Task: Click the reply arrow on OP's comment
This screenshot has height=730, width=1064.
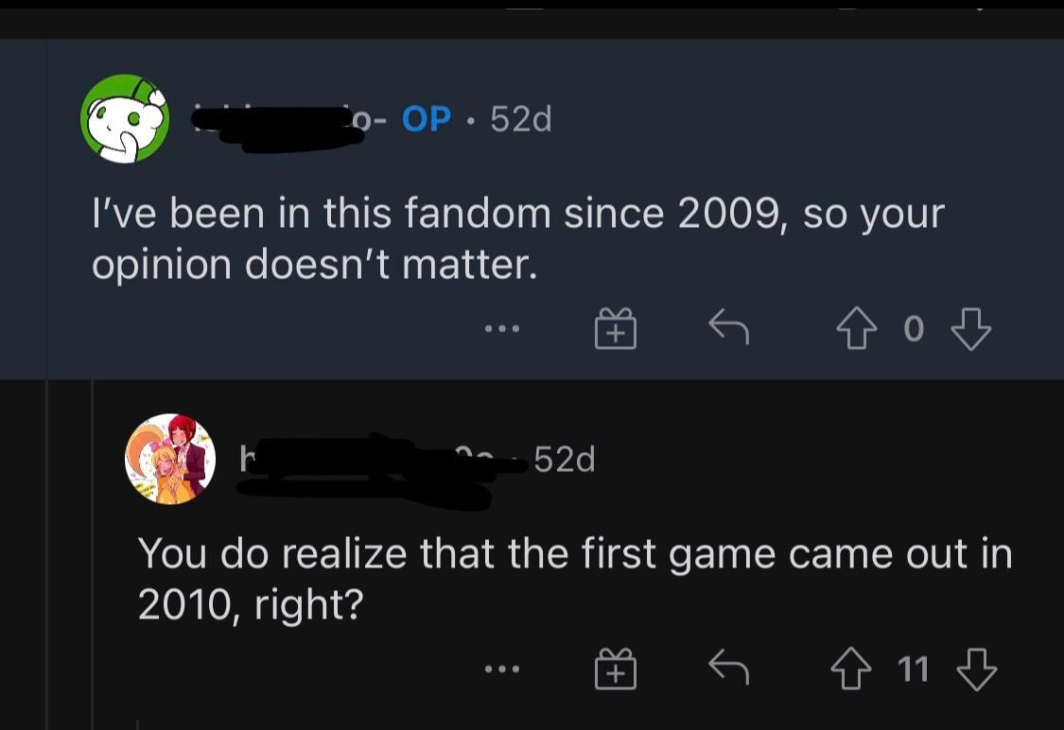Action: 728,328
